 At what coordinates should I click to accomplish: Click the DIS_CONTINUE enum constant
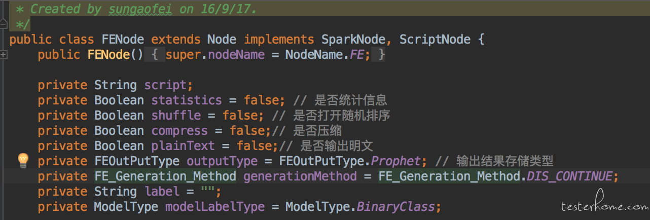point(570,176)
